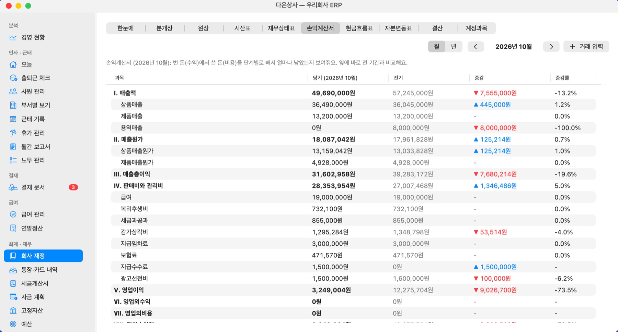Image resolution: width=618 pixels, height=332 pixels.
Task: Select the 시산표 tab
Action: [x=242, y=28]
